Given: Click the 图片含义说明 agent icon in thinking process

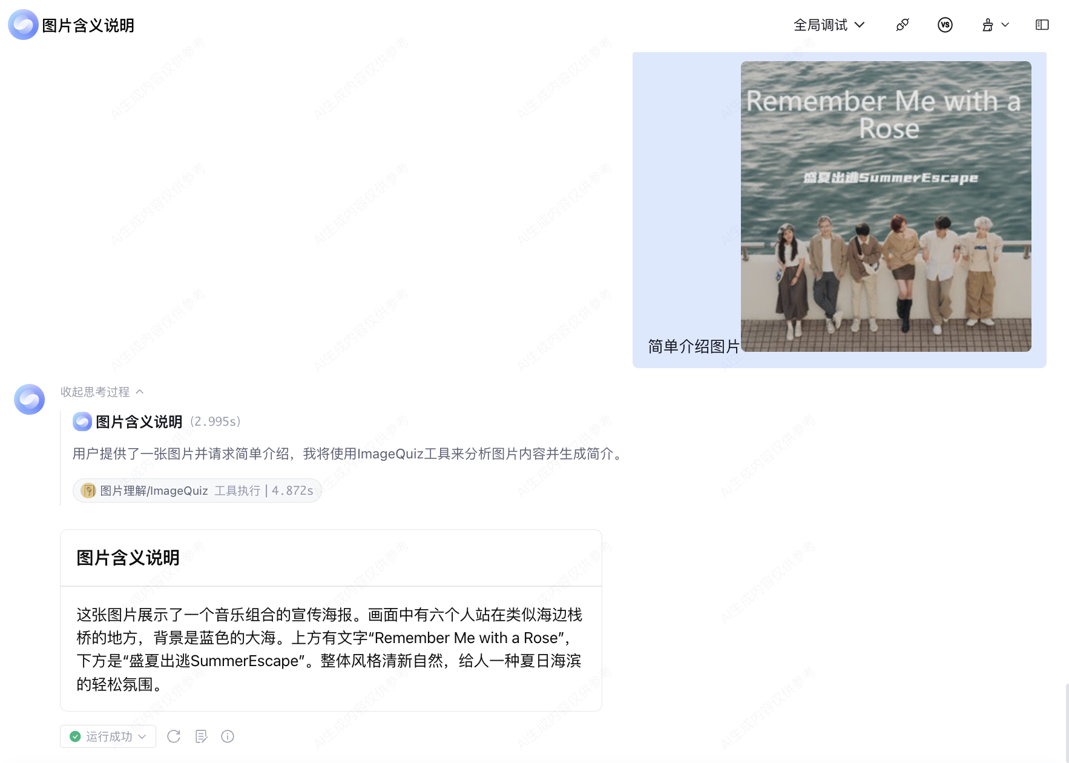Looking at the screenshot, I should click(82, 421).
